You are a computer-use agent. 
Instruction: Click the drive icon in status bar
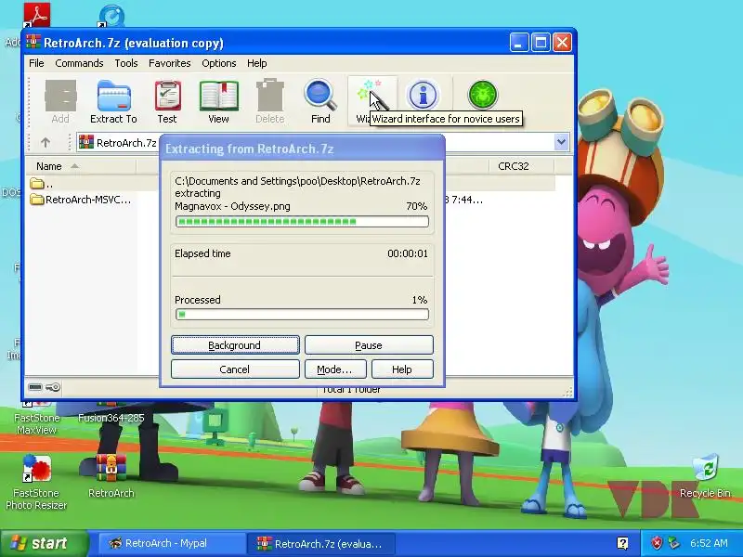point(35,387)
